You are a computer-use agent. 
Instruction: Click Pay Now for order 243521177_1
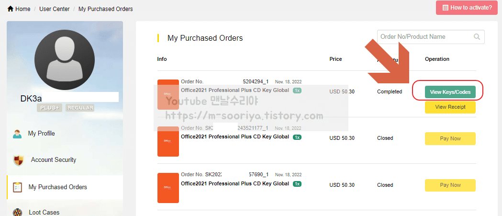450,138
